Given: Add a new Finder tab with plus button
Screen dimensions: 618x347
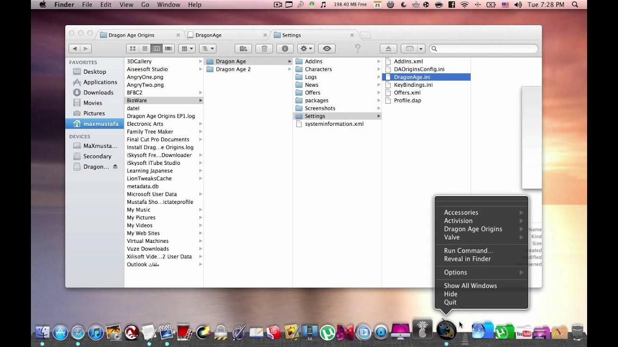Looking at the screenshot, I should point(365,35).
